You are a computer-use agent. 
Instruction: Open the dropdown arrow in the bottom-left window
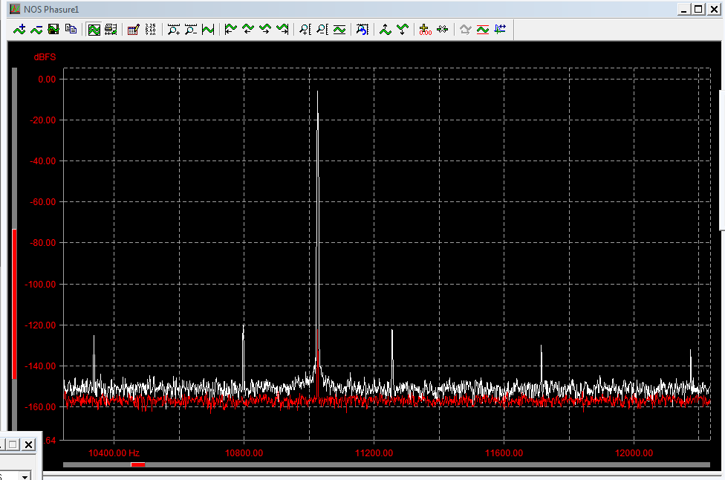25,476
